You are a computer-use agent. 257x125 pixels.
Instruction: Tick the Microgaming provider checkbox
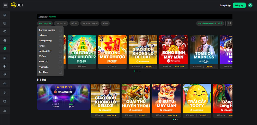60,41
